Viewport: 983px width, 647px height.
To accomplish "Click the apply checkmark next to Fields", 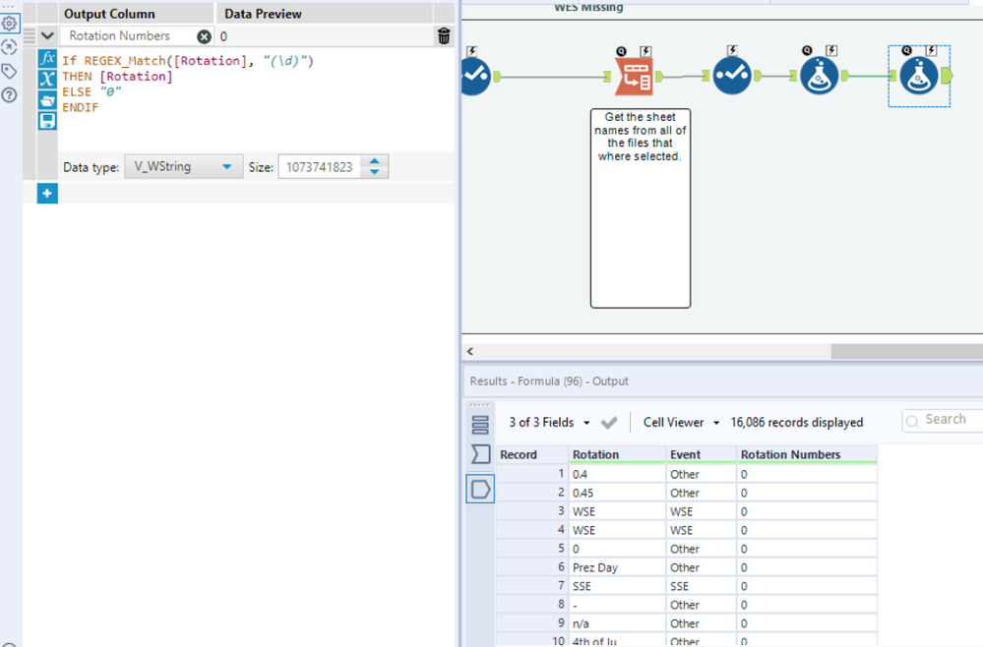I will [609, 423].
